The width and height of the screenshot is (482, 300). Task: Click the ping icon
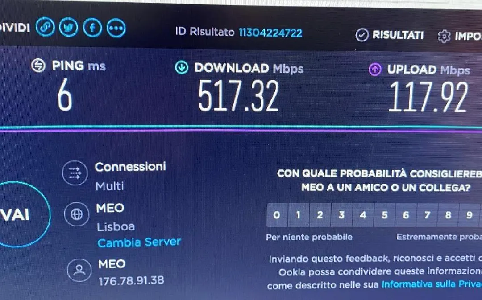coord(38,65)
